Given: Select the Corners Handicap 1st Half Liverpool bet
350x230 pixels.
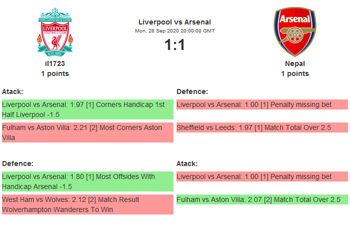Looking at the screenshot, I should point(87,109).
